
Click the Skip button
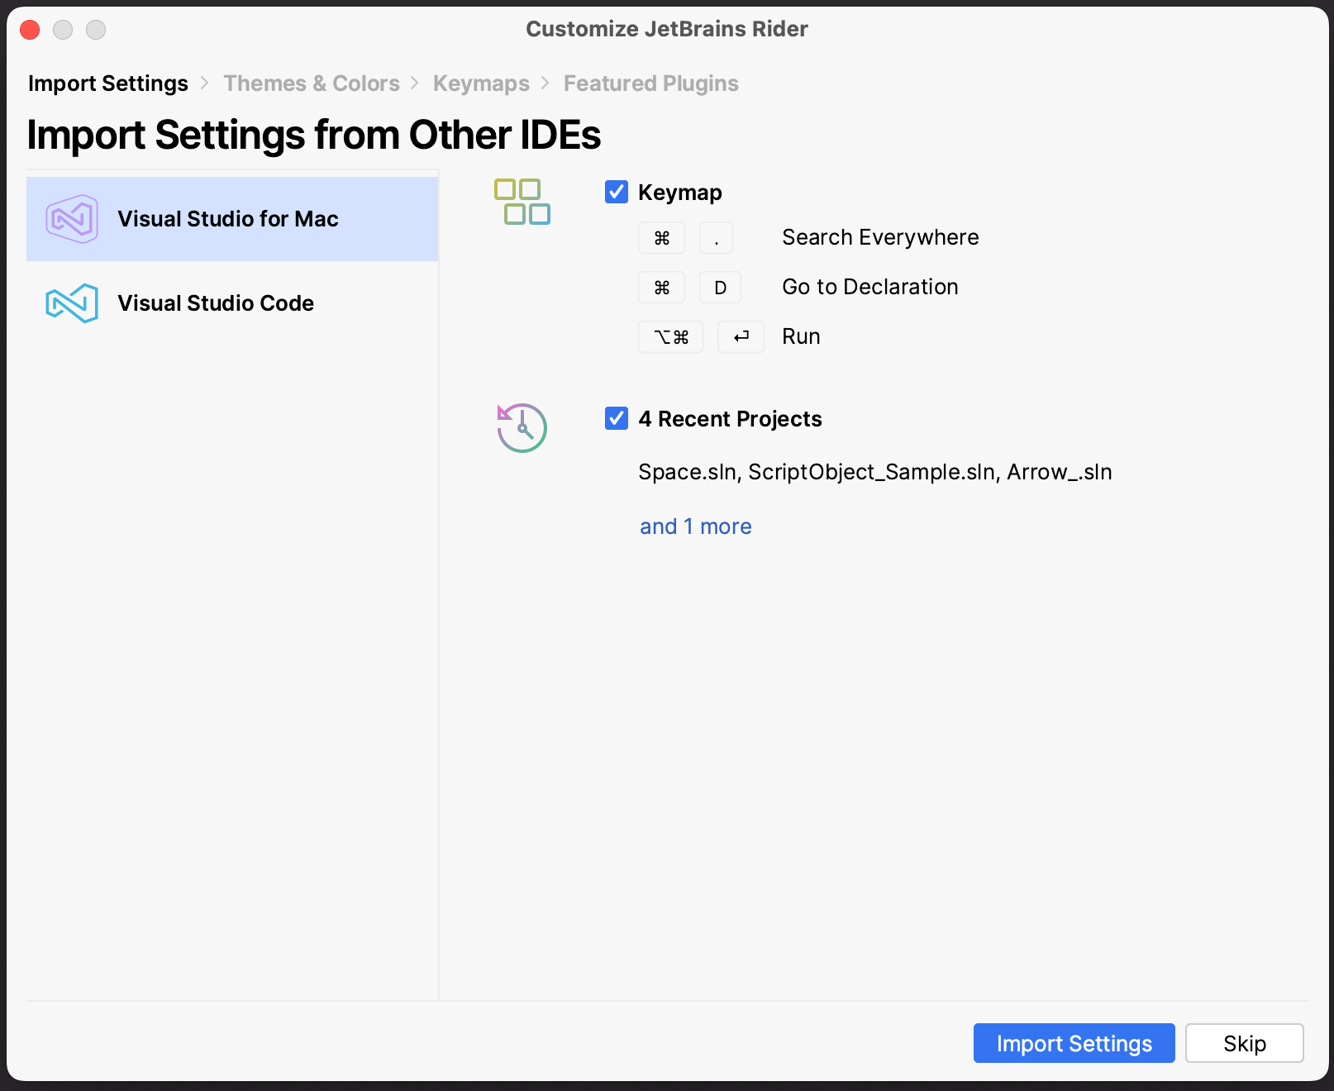pos(1245,1043)
